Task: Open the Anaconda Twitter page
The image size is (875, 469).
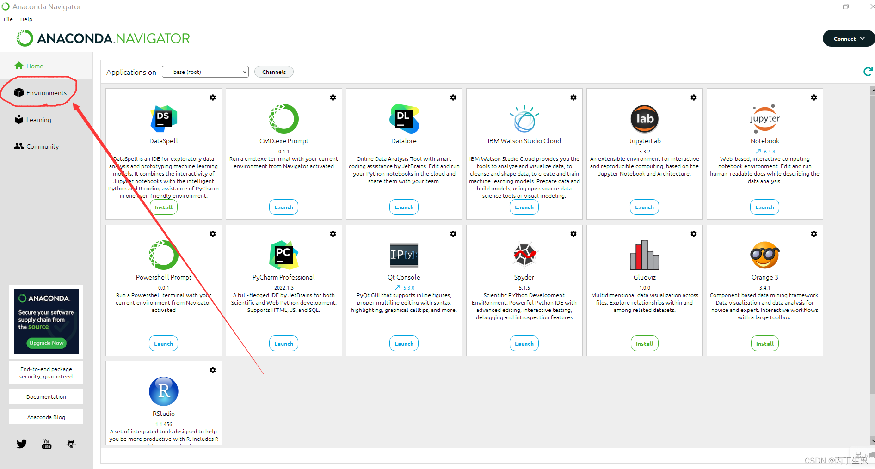Action: pyautogui.click(x=22, y=444)
